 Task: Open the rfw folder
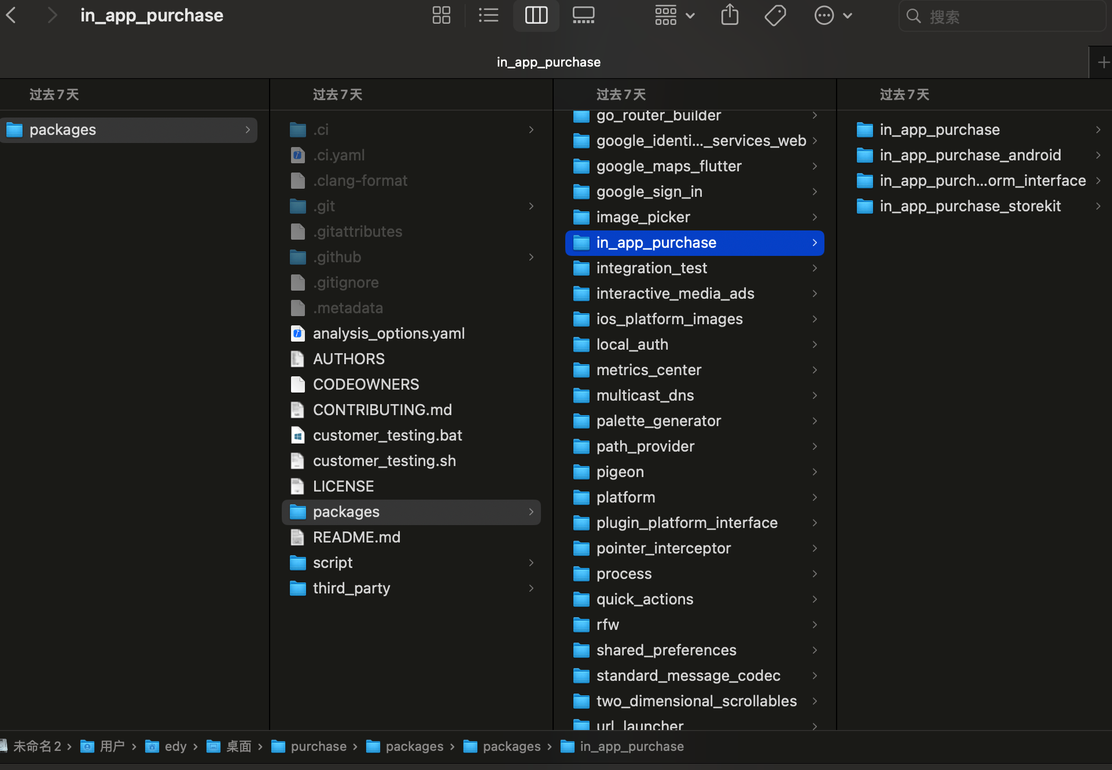click(695, 625)
